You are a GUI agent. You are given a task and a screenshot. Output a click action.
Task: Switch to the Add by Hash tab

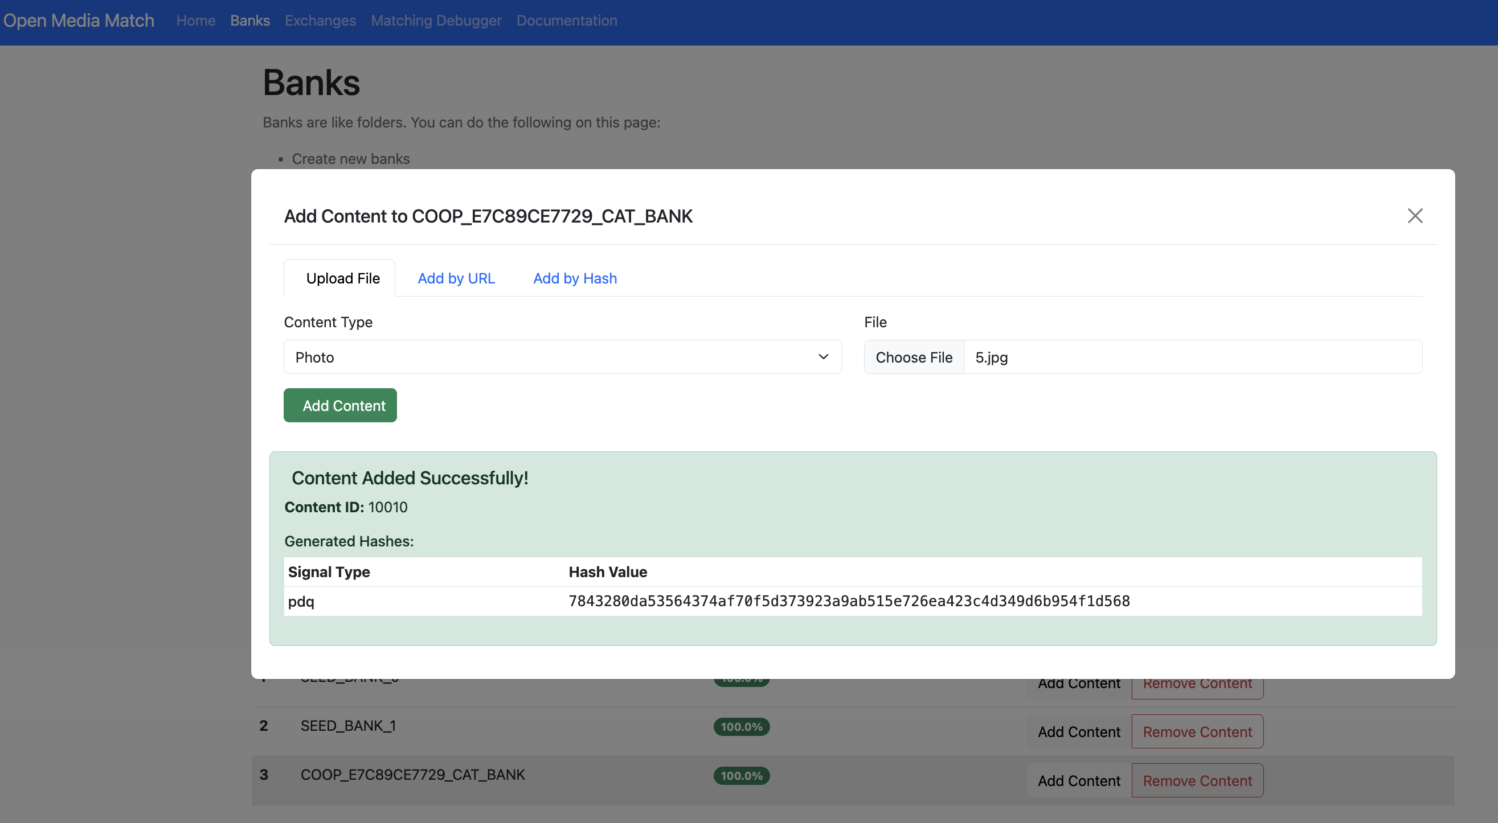pos(574,278)
